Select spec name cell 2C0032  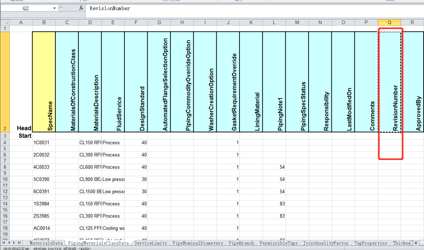click(44, 155)
